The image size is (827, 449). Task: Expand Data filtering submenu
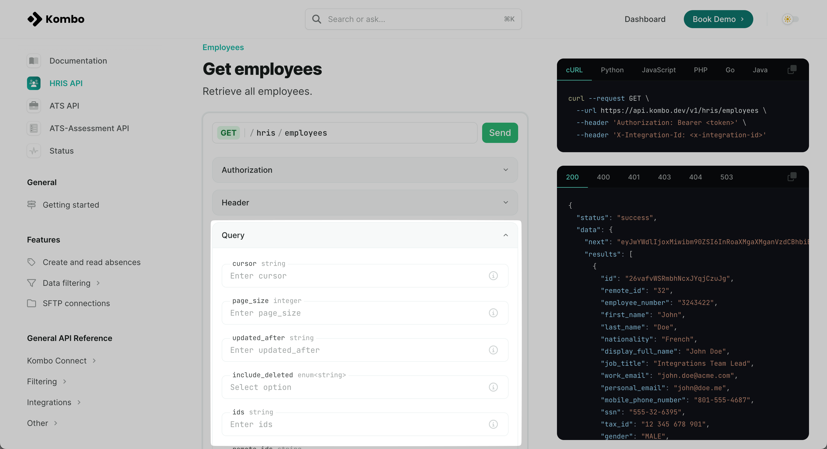98,283
